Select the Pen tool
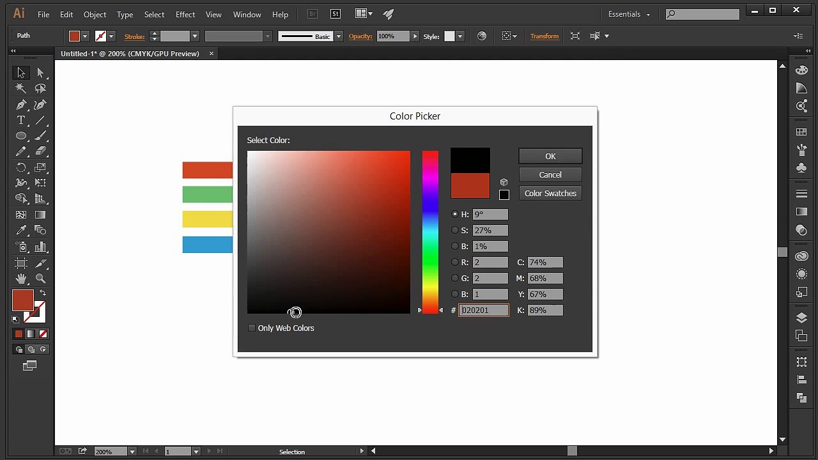818x460 pixels. pyautogui.click(x=21, y=105)
